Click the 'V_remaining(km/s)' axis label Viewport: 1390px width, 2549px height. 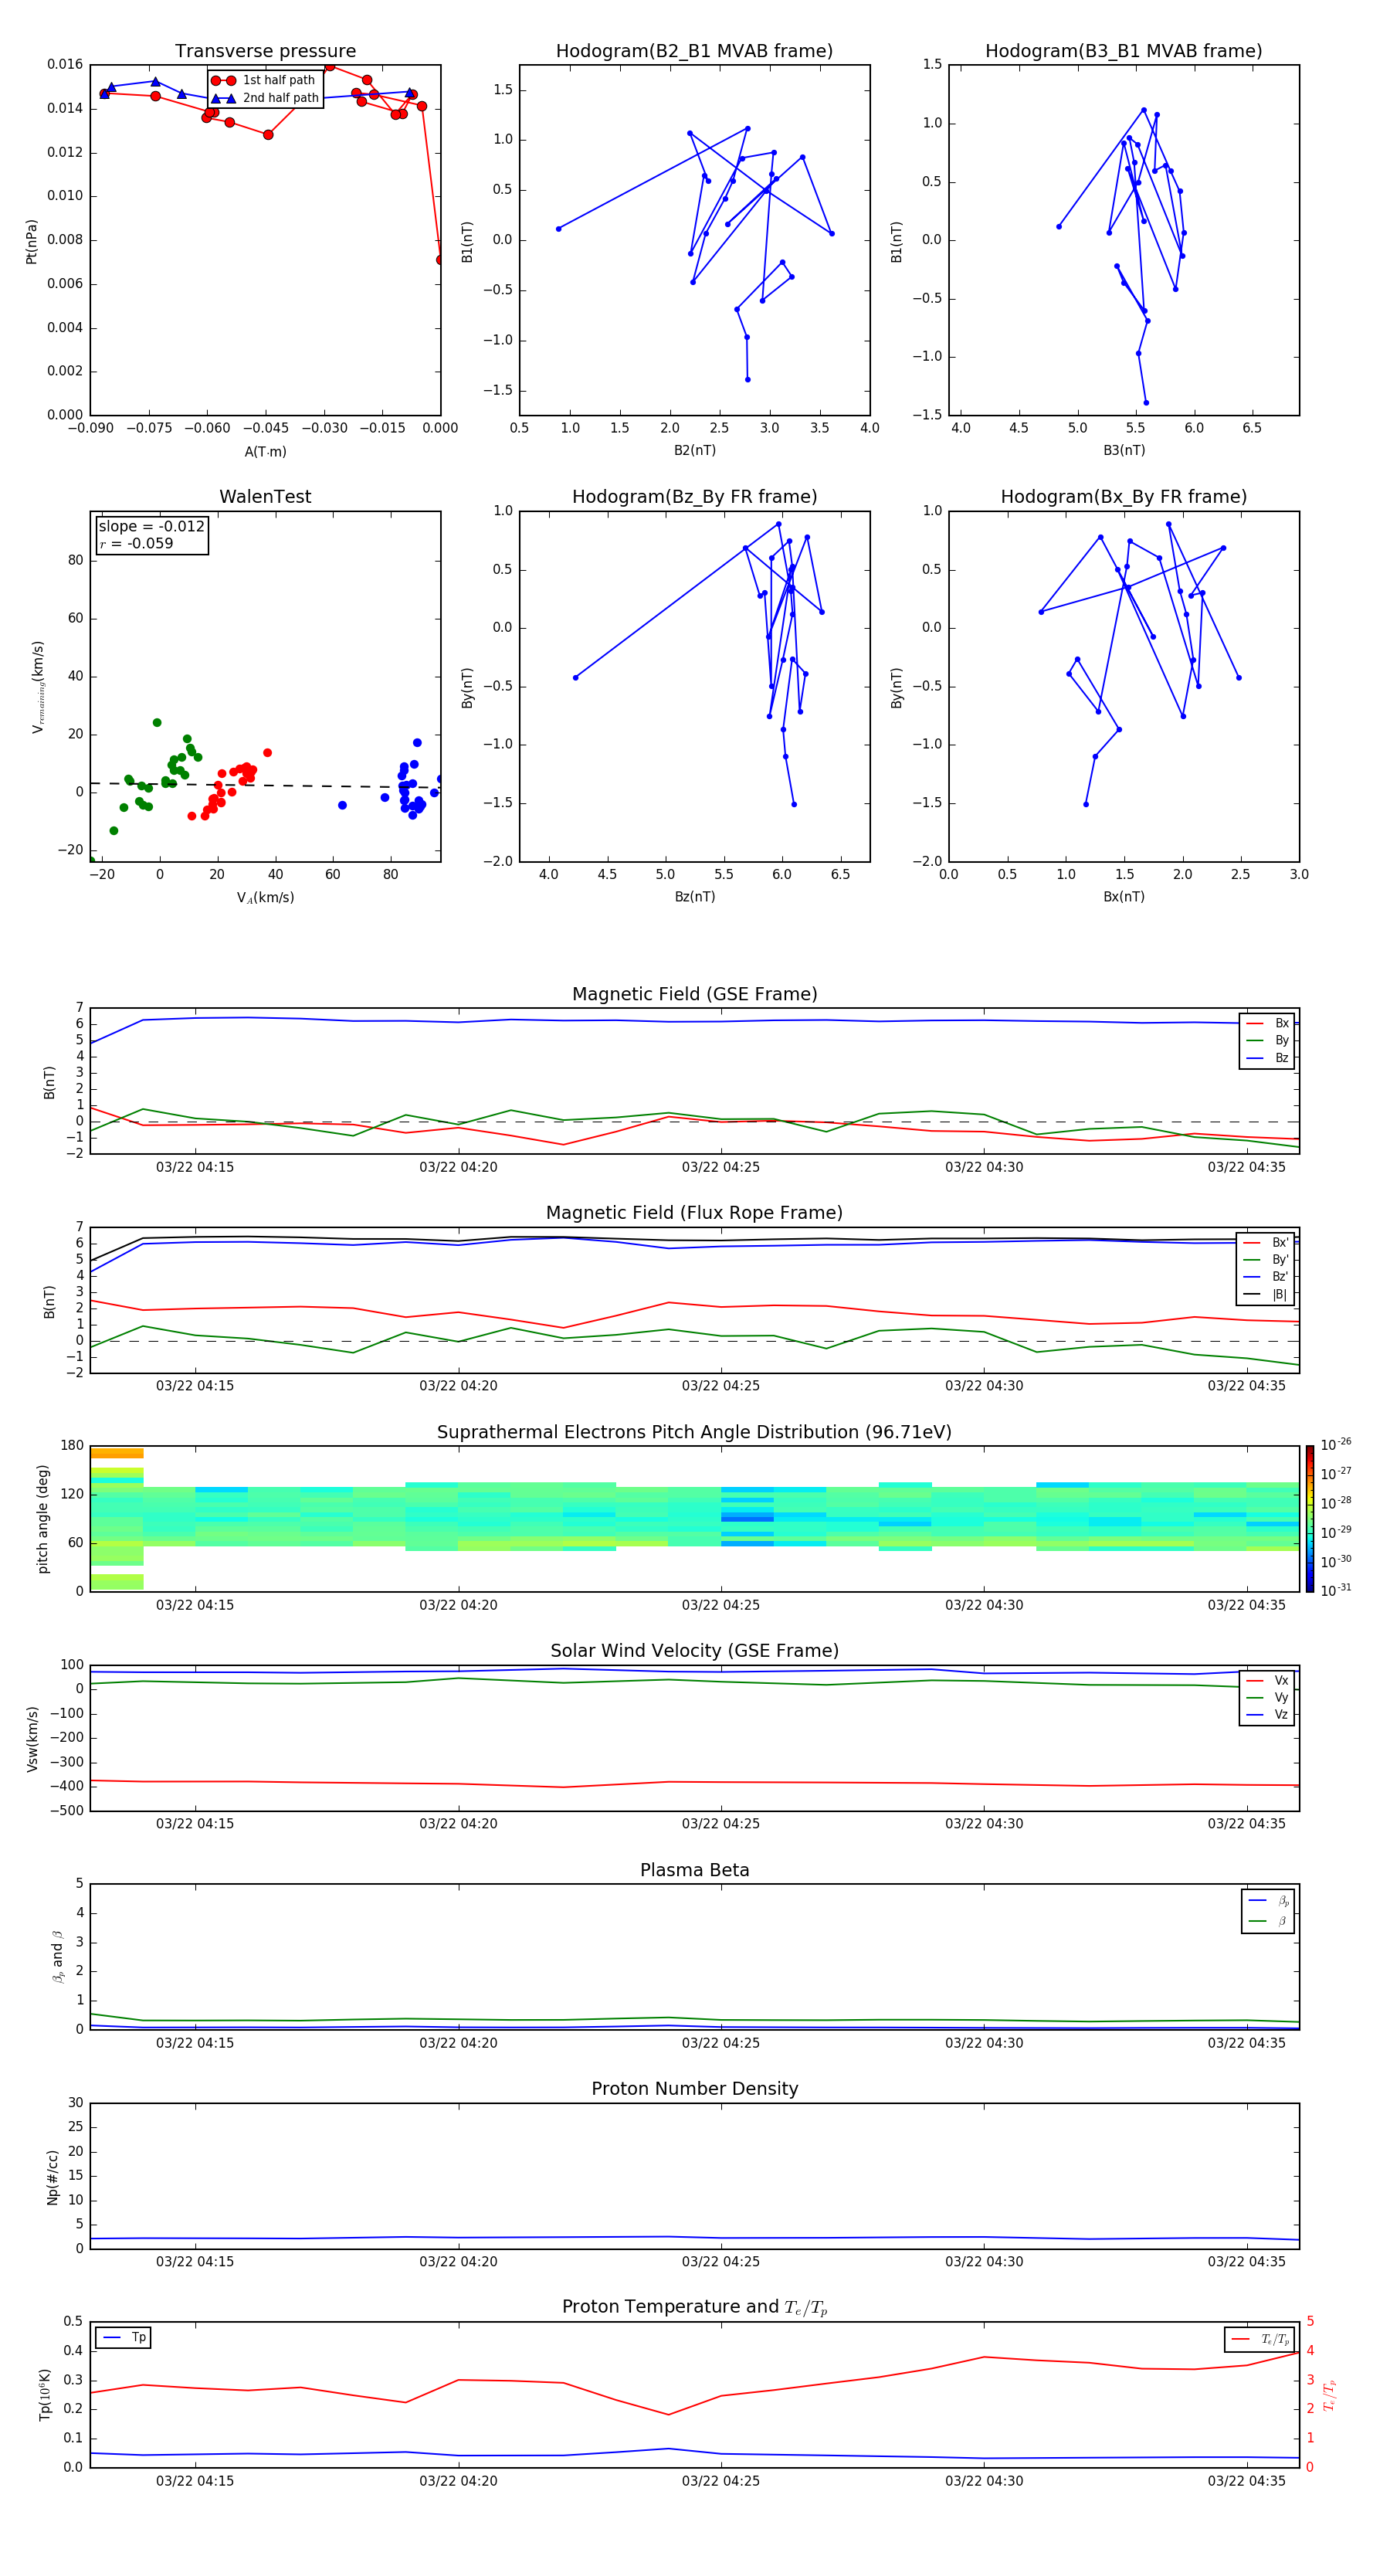(38, 687)
